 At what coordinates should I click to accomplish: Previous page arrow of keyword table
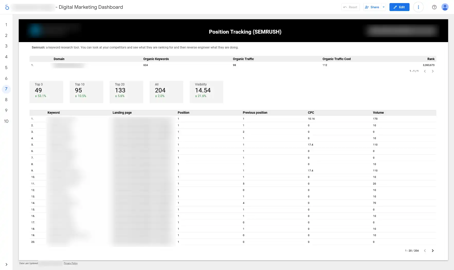point(425,251)
